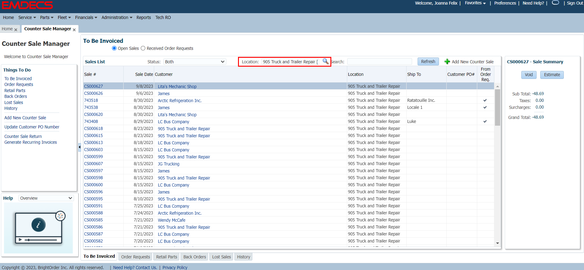
Task: Open Update Customer PO Number link
Action: tap(32, 127)
